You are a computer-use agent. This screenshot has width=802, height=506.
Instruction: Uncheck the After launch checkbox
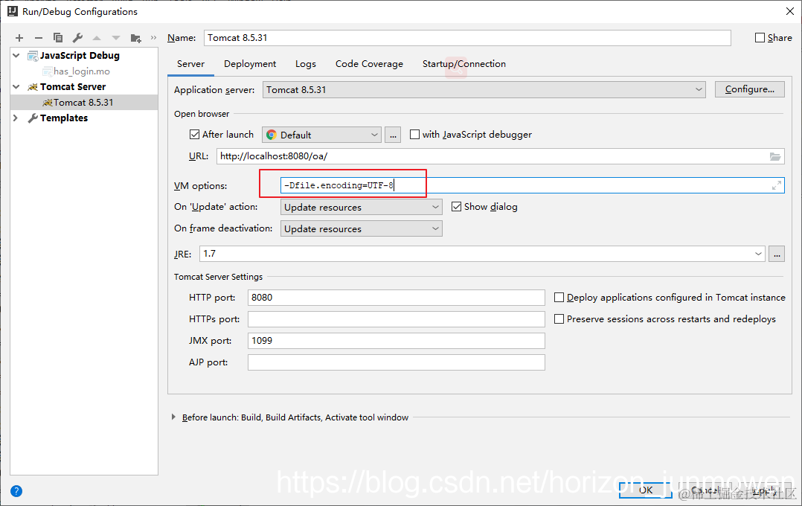pyautogui.click(x=194, y=135)
